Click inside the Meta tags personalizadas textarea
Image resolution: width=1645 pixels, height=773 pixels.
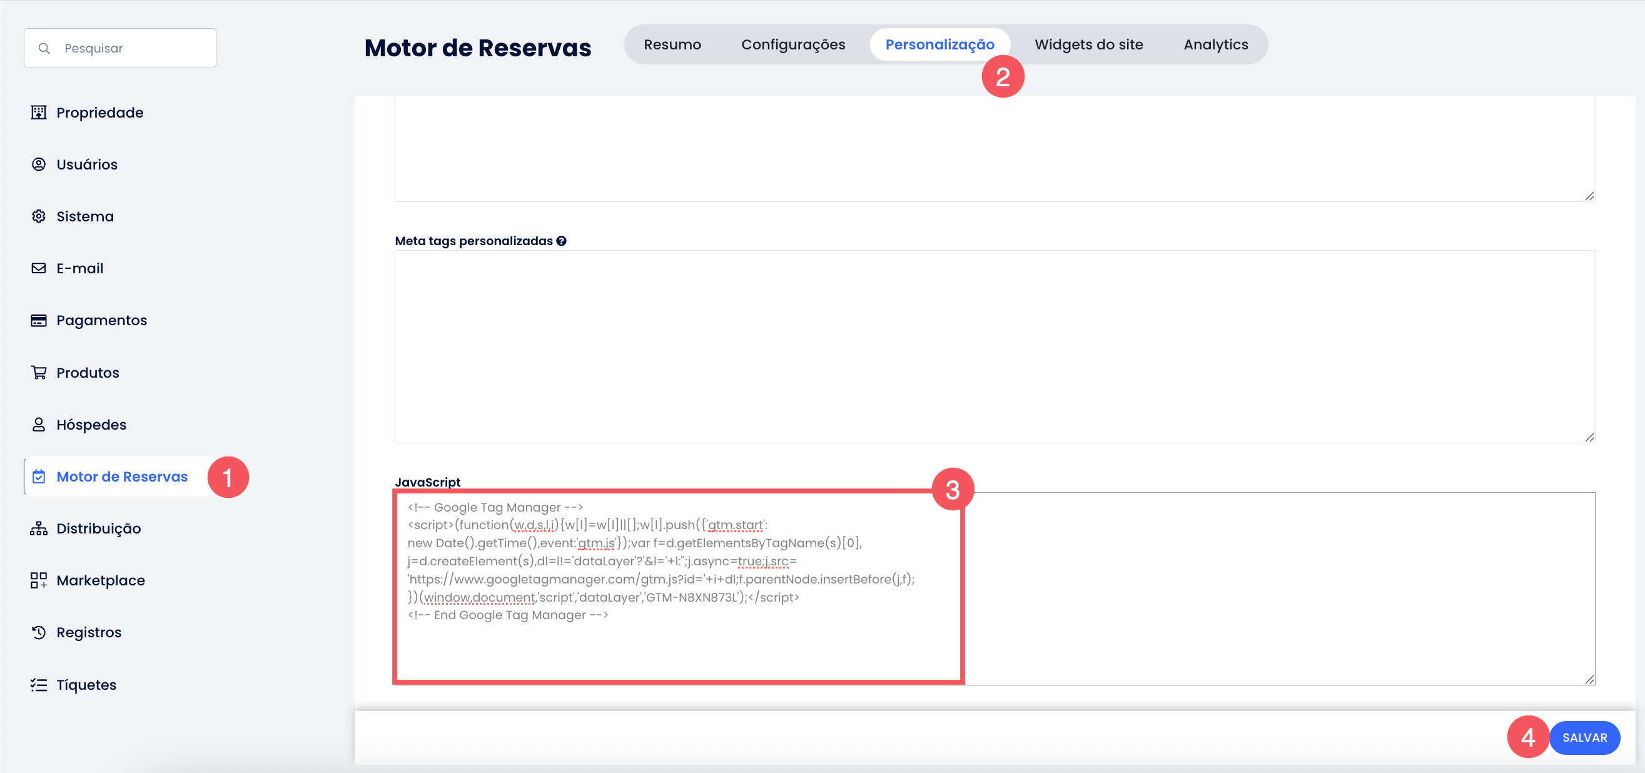(x=994, y=346)
